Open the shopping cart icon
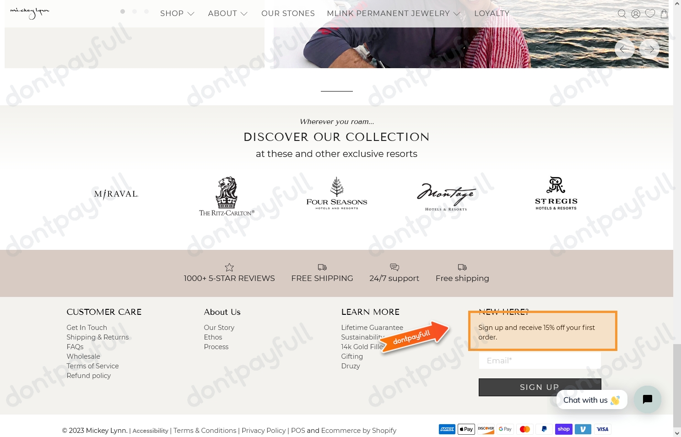 point(664,13)
